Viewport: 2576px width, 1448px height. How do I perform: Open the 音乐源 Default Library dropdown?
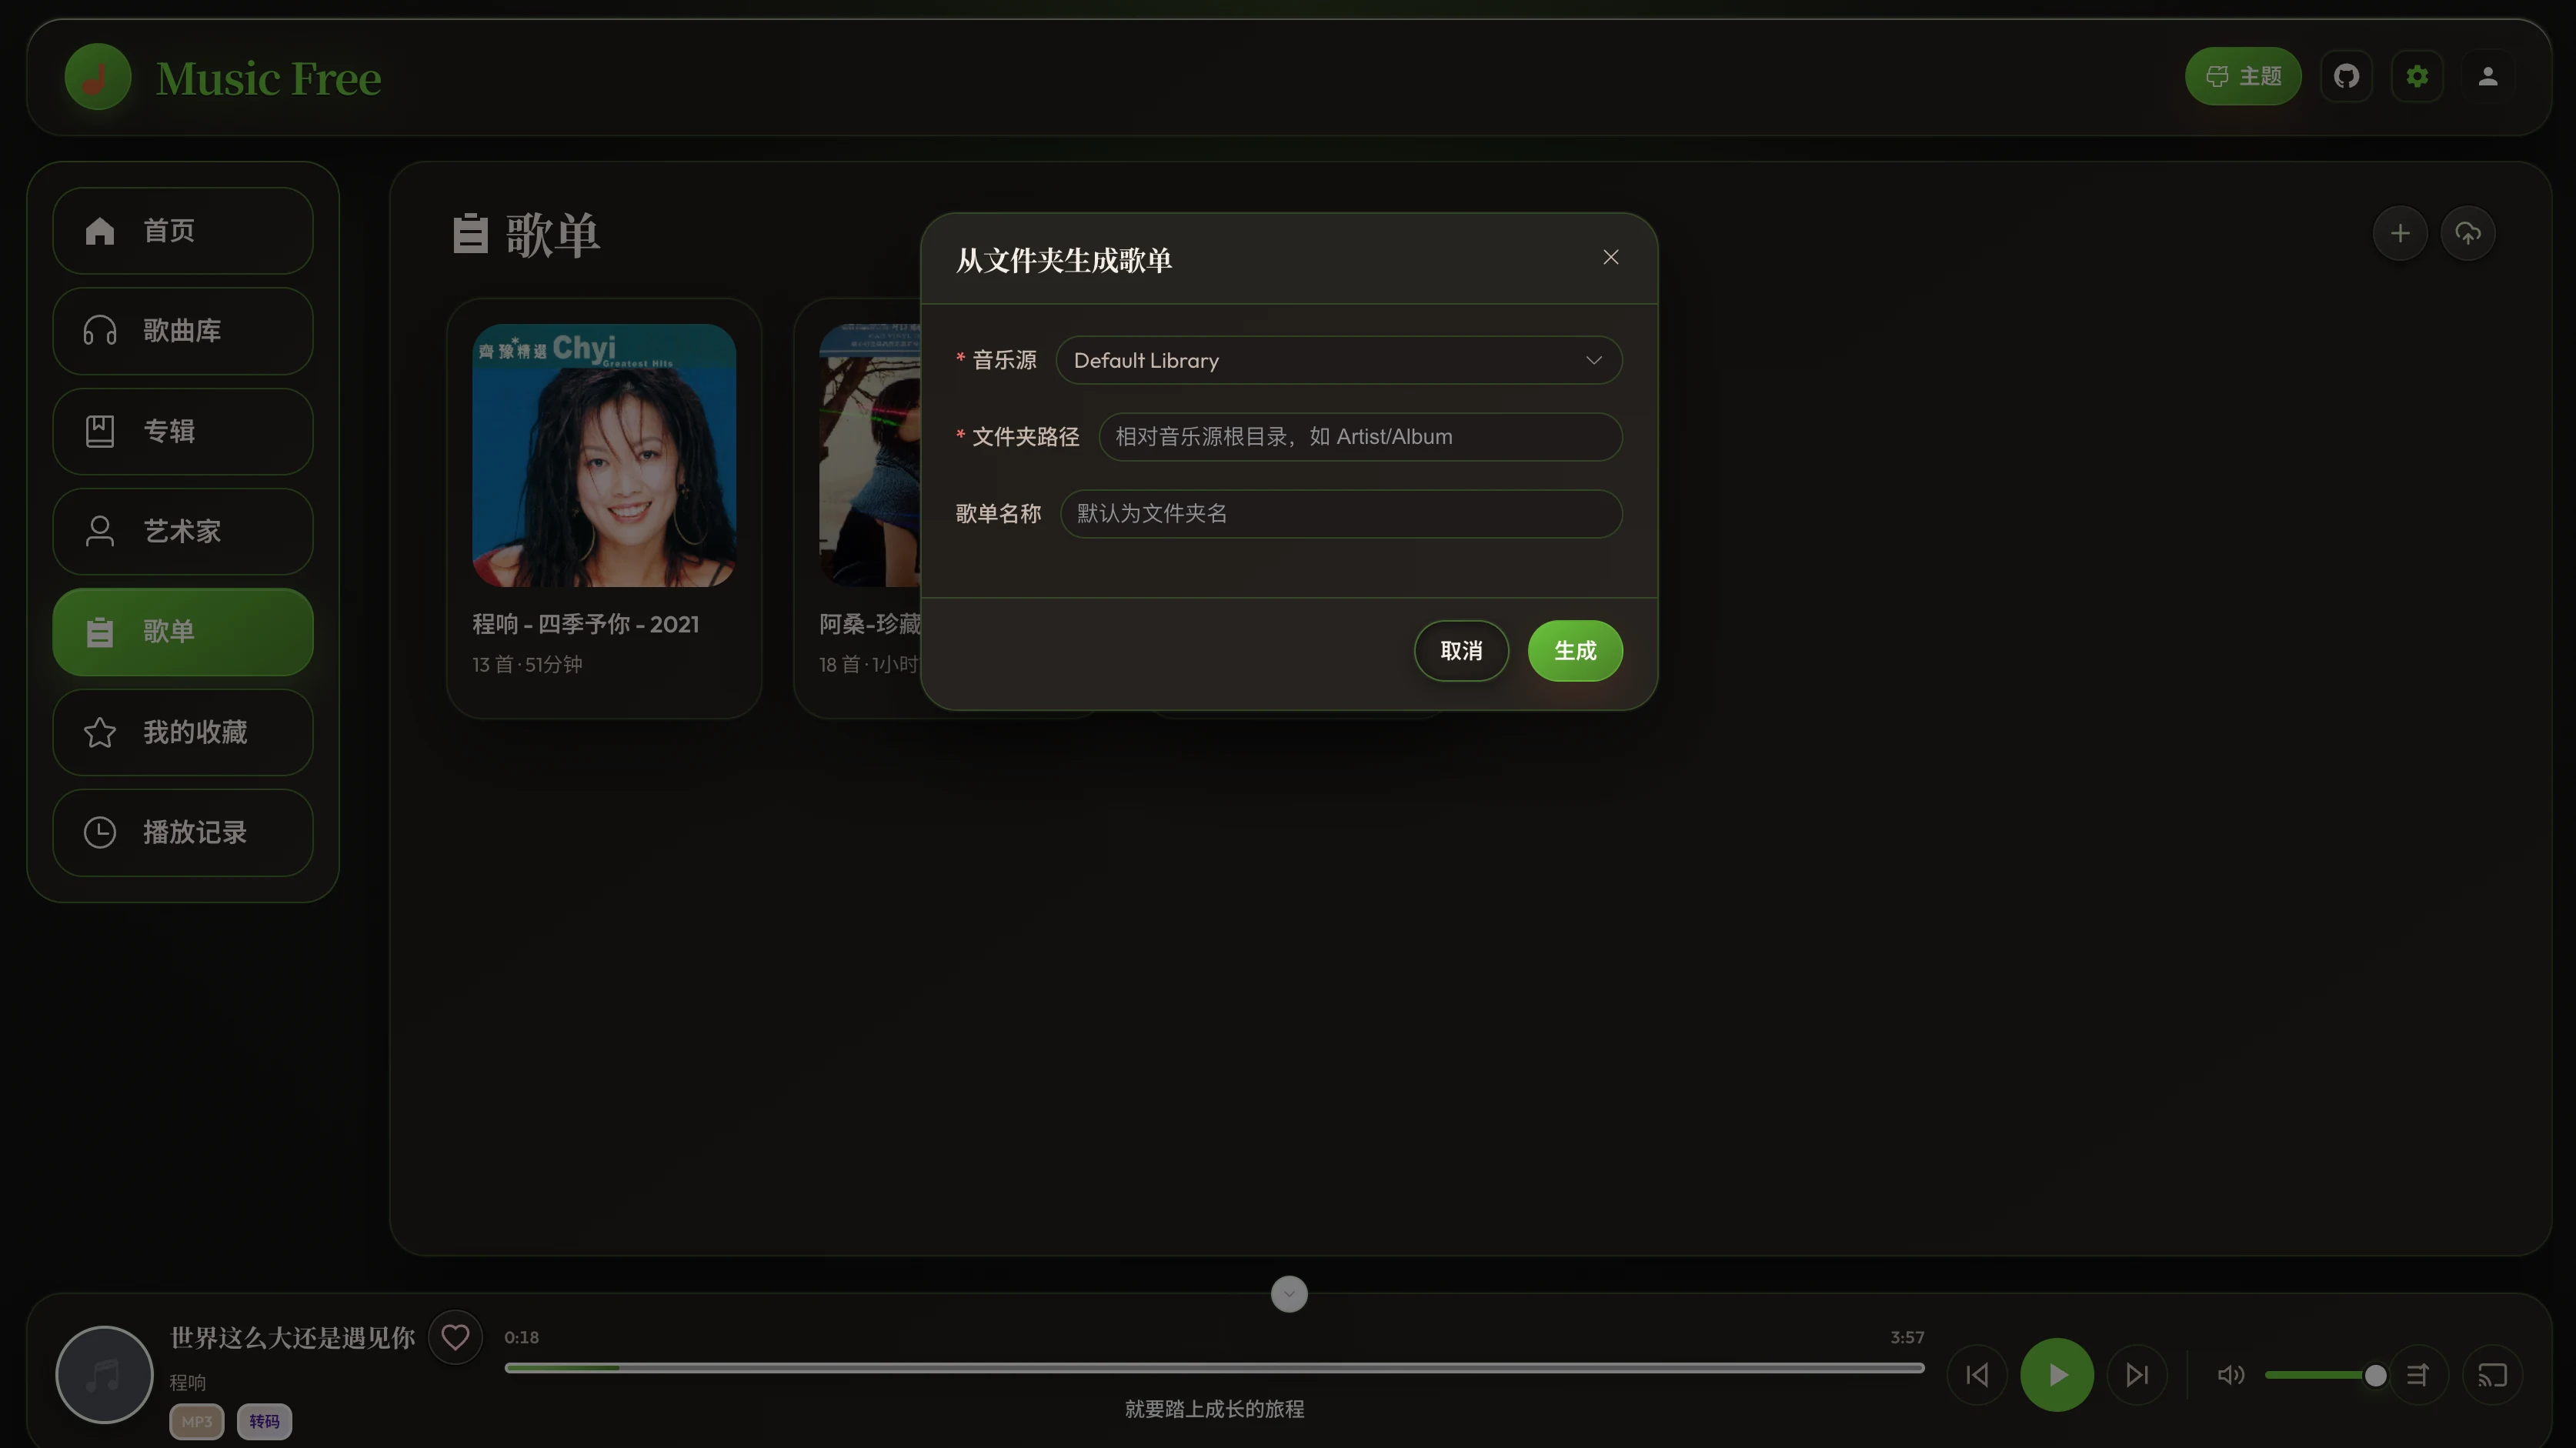pyautogui.click(x=1338, y=360)
